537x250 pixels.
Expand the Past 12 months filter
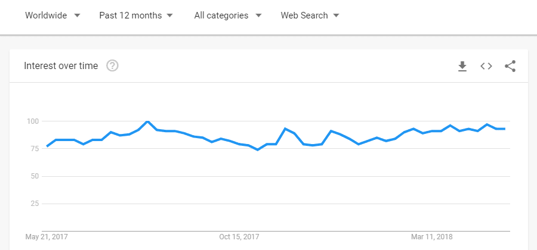pos(136,15)
